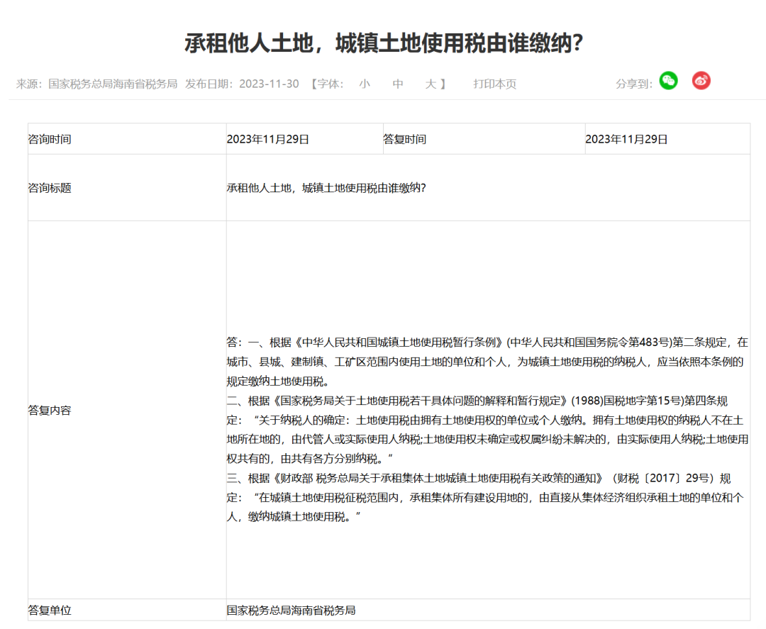The height and width of the screenshot is (629, 766).
Task: Select the 答复时间 label cell
Action: (405, 139)
